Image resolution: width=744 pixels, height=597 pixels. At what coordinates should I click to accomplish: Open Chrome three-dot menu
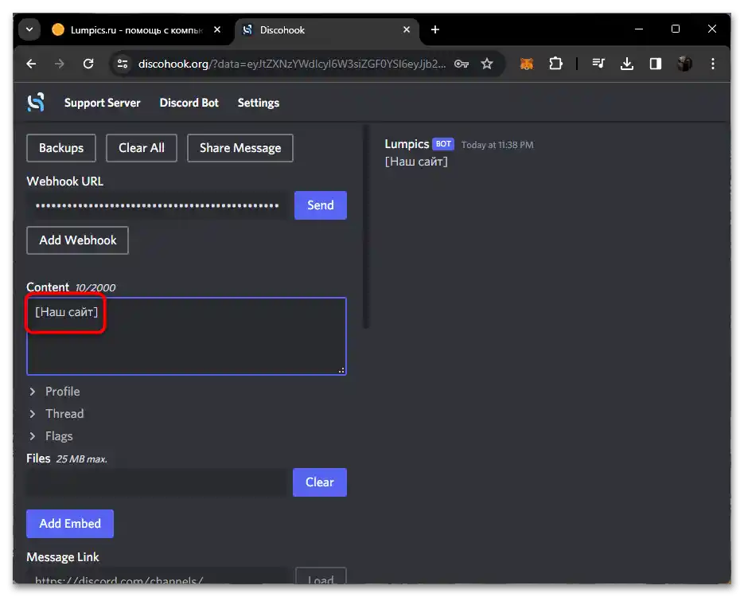[713, 64]
